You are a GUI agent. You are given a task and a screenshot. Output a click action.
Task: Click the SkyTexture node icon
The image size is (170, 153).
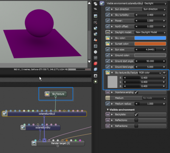pos(47,94)
